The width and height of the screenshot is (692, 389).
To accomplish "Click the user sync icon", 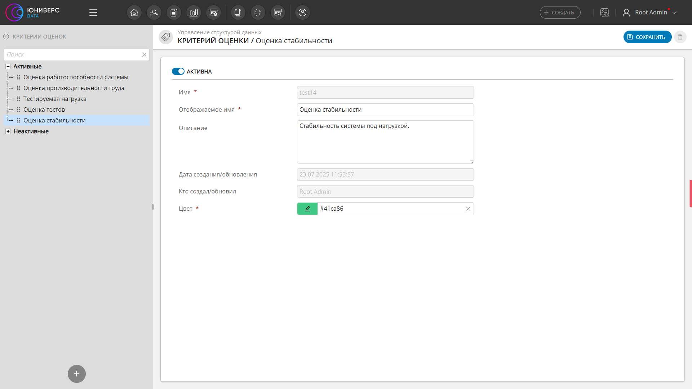I will click(x=302, y=13).
